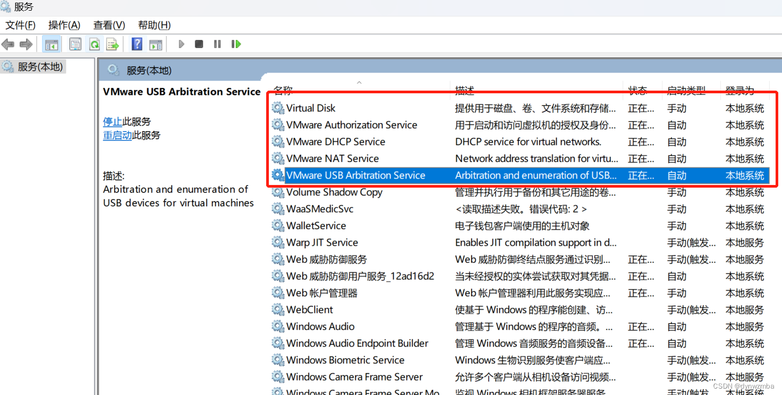The height and width of the screenshot is (395, 782).
Task: Select the Windows Camera Frame Server name
Action: 354,376
